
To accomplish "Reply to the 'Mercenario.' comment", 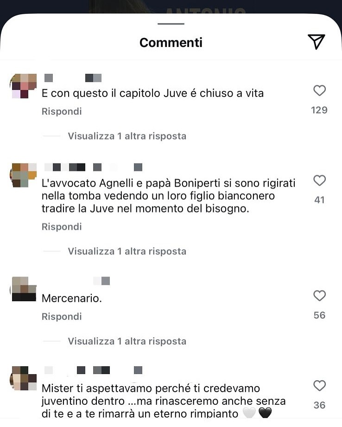I will point(62,317).
